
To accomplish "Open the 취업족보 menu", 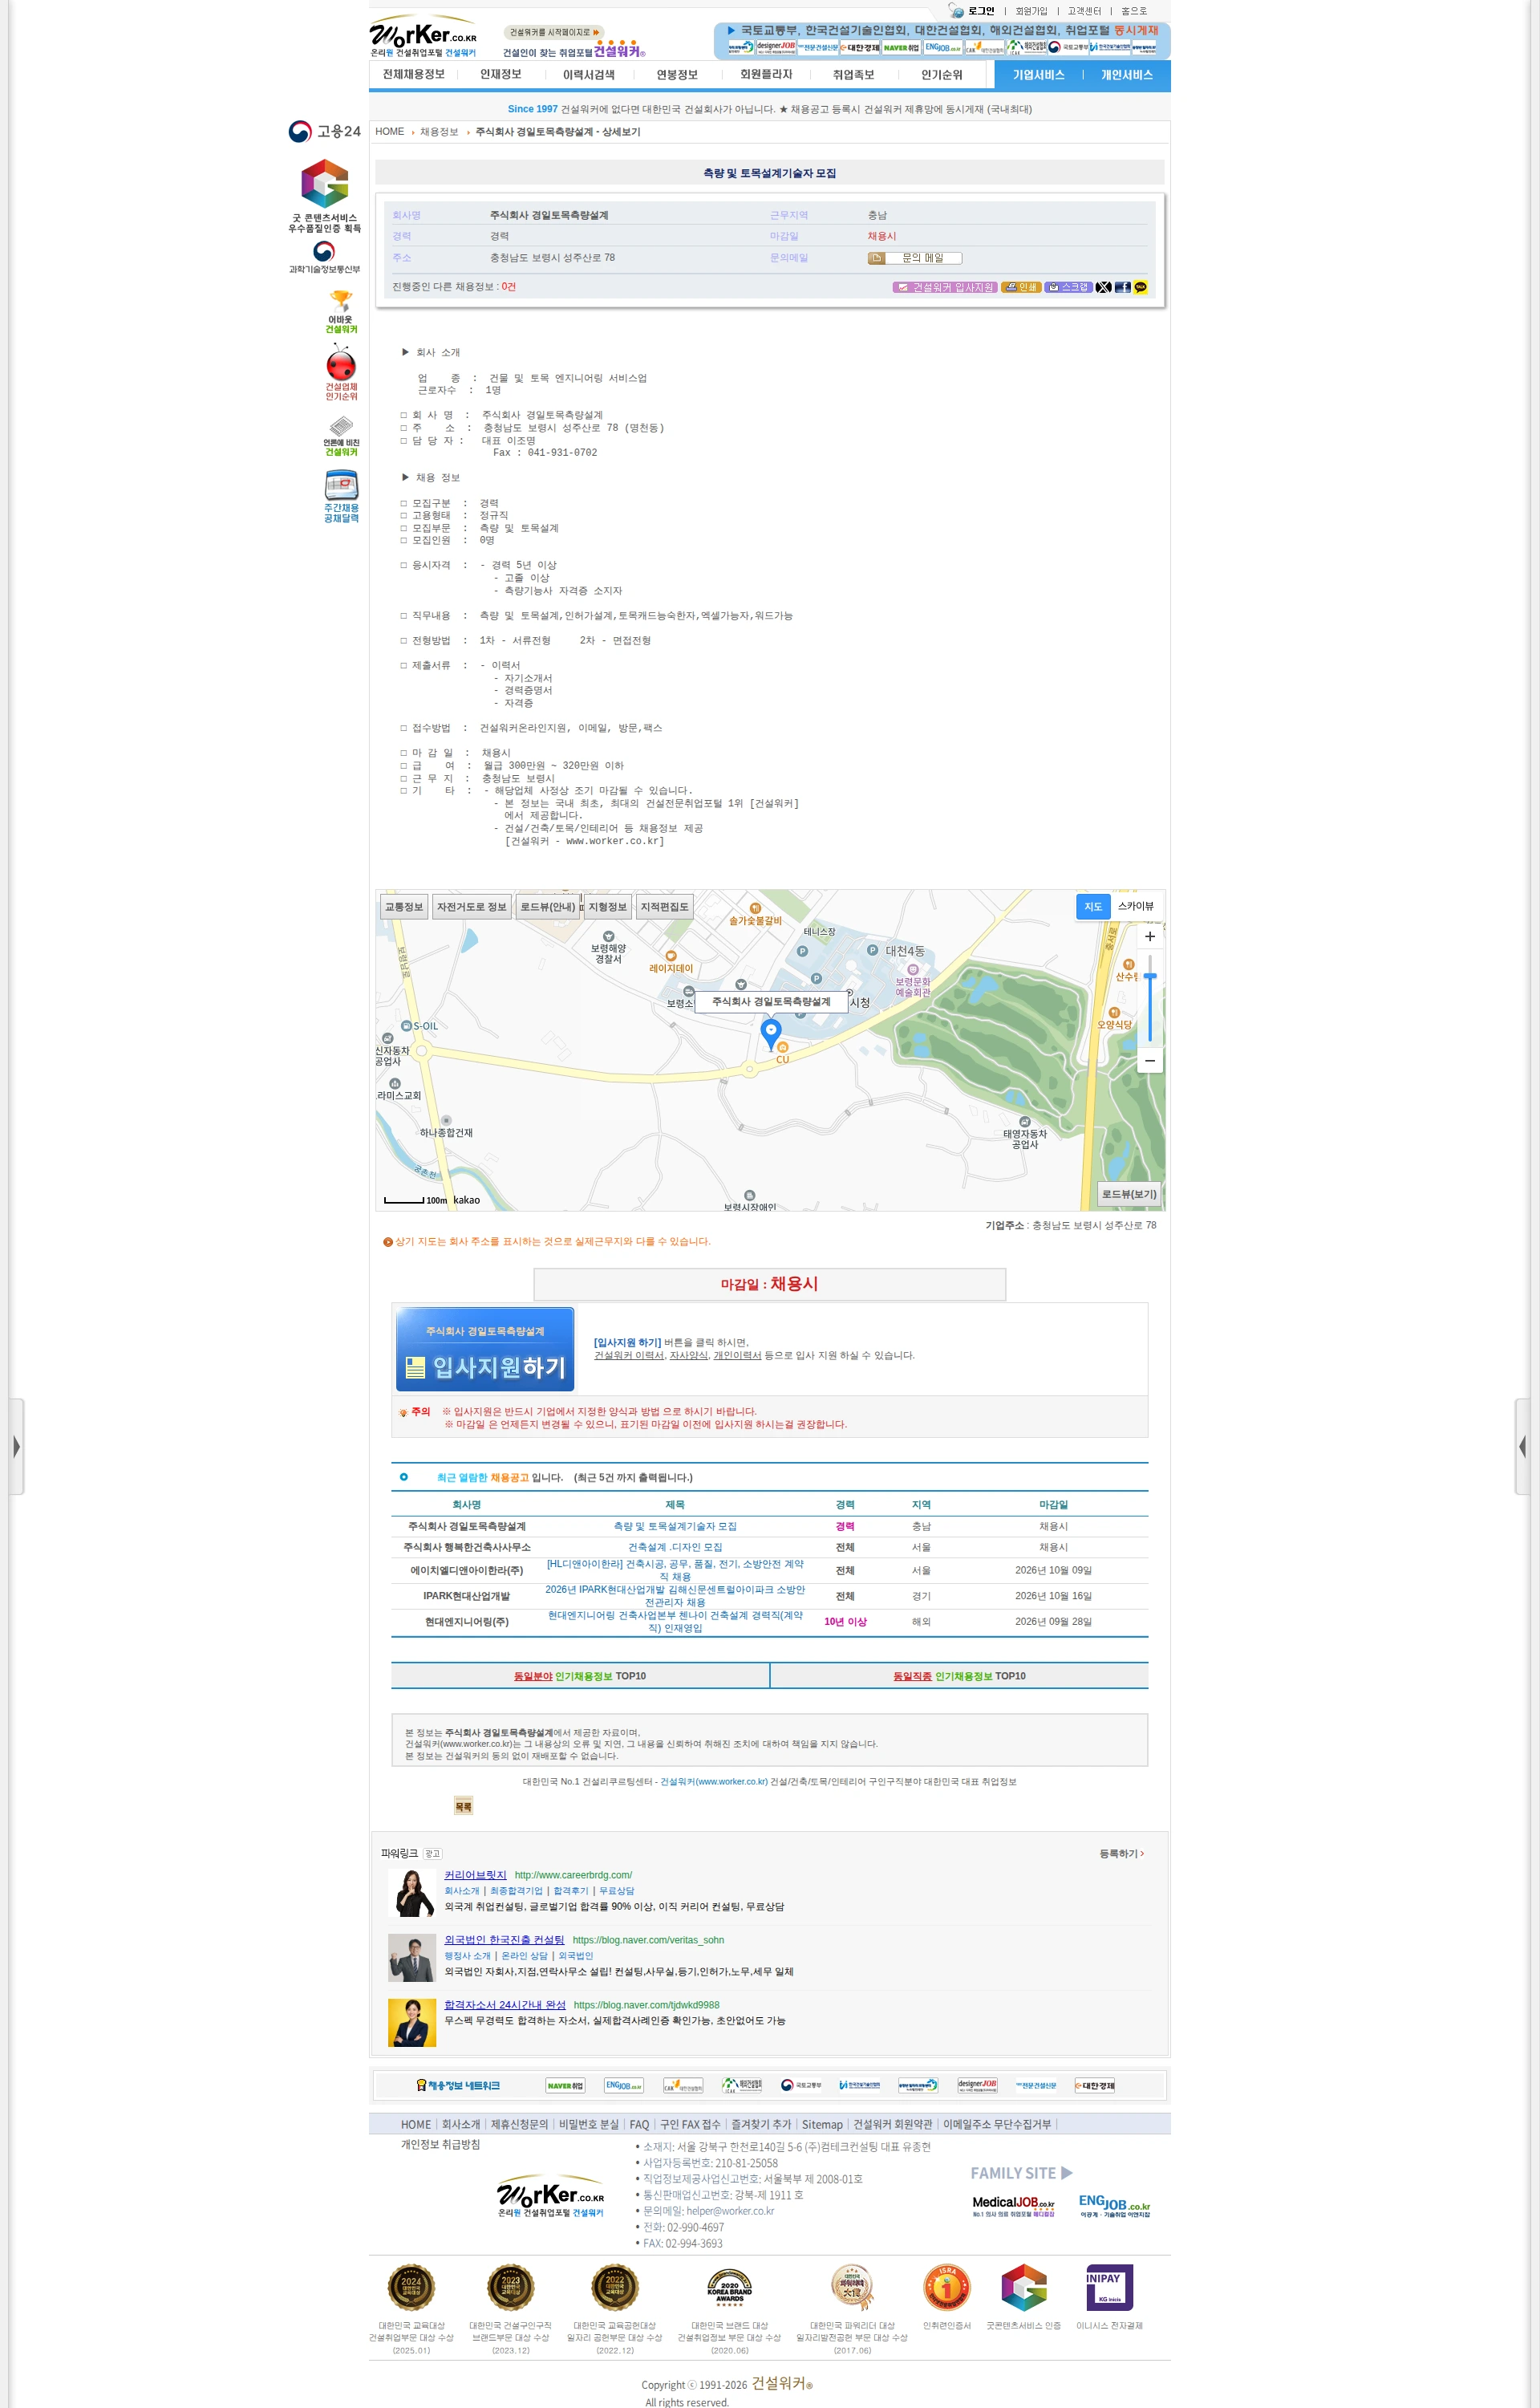I will [x=853, y=75].
